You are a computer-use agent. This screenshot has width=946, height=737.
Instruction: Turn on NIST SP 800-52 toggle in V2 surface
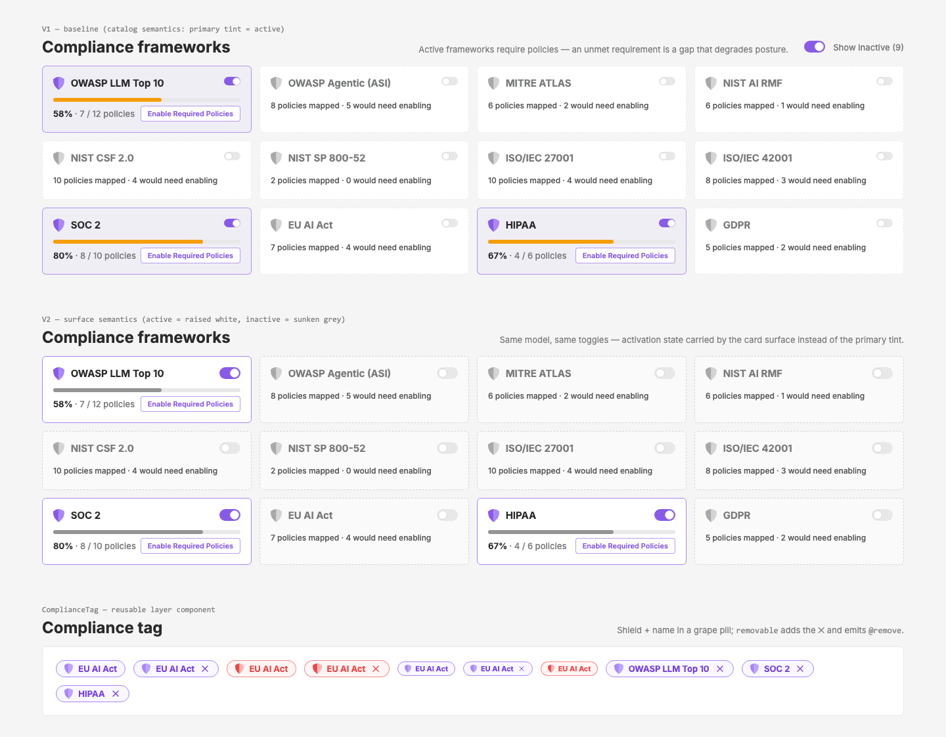click(447, 448)
